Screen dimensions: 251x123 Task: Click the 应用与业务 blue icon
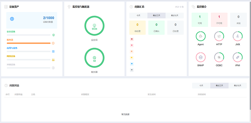pos(53,52)
